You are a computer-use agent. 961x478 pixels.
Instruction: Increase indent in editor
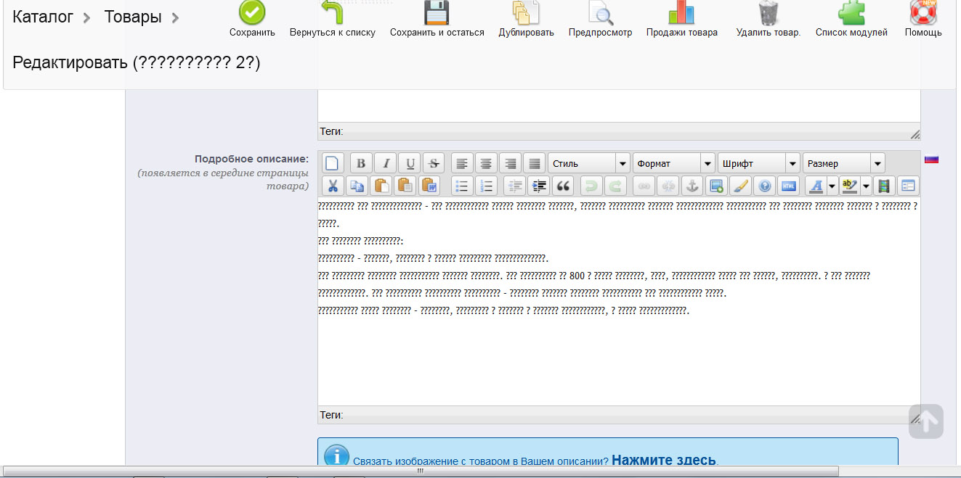[x=538, y=186]
